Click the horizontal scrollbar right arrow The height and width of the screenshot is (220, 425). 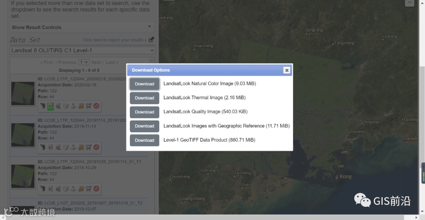pos(416,217)
